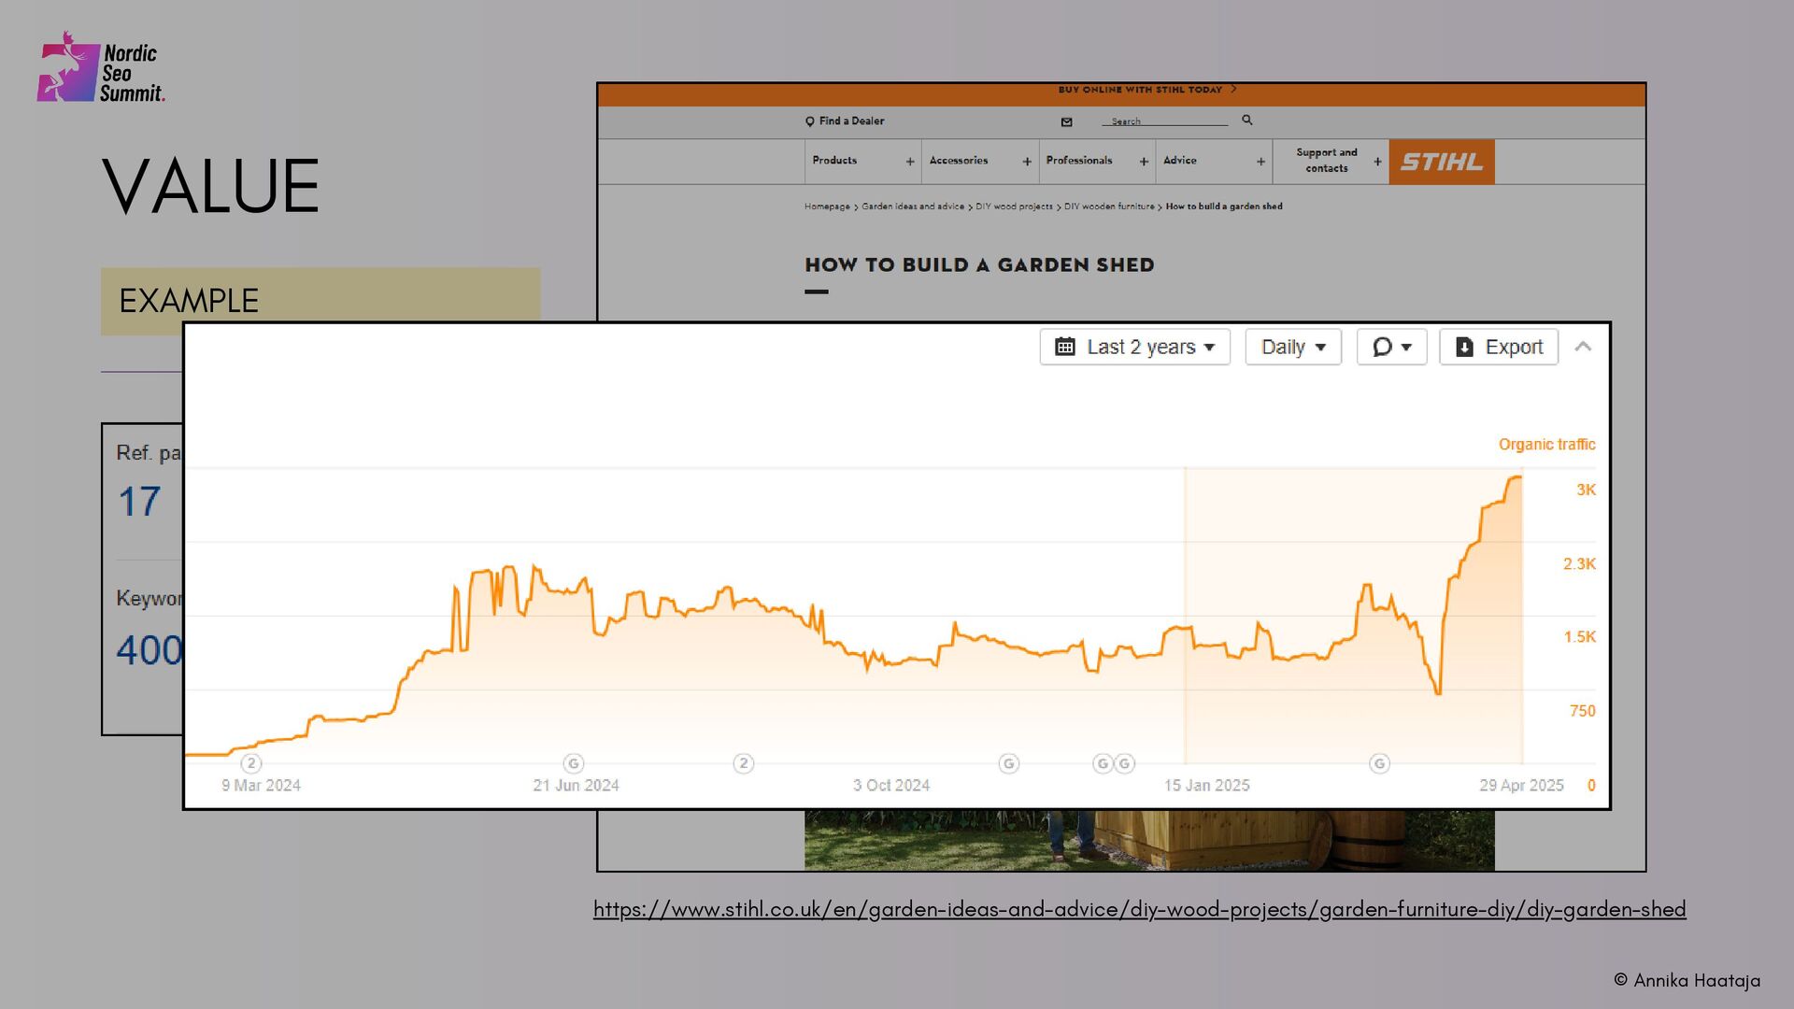Click the Export button
Screen dimensions: 1794x1009
[x=1499, y=347]
